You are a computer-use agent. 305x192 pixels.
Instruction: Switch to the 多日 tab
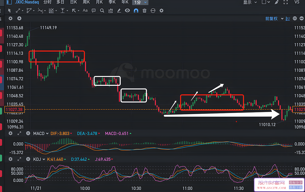click(60, 2)
